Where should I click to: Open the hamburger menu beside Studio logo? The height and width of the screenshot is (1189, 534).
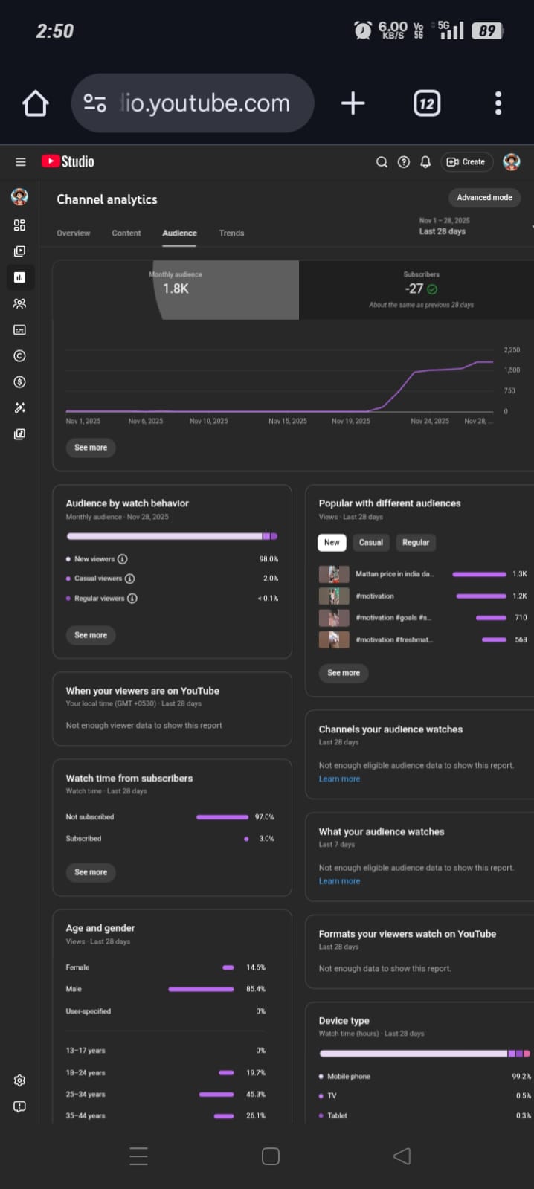click(x=21, y=162)
